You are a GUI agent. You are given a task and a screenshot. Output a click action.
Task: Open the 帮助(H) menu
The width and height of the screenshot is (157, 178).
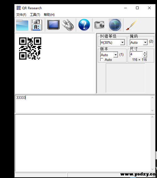tap(49, 15)
